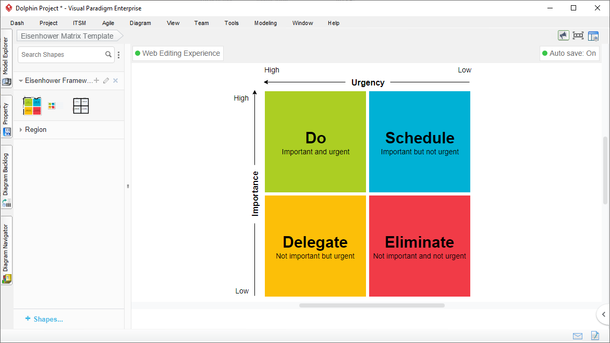Open the envelope message icon in the status bar

click(578, 336)
